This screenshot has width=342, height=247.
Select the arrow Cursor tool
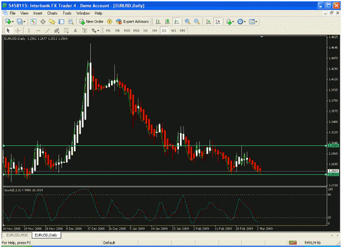(9, 31)
